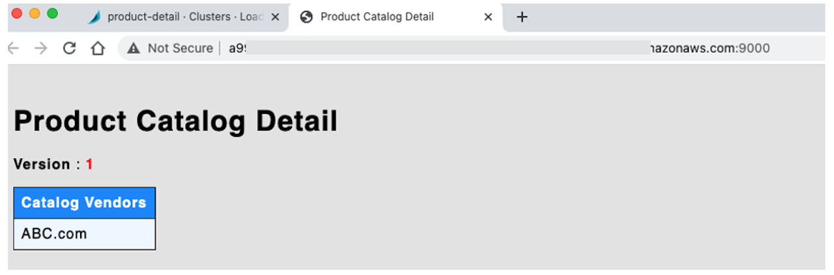834x275 pixels.
Task: Select the ABC.com vendor row
Action: (x=85, y=234)
